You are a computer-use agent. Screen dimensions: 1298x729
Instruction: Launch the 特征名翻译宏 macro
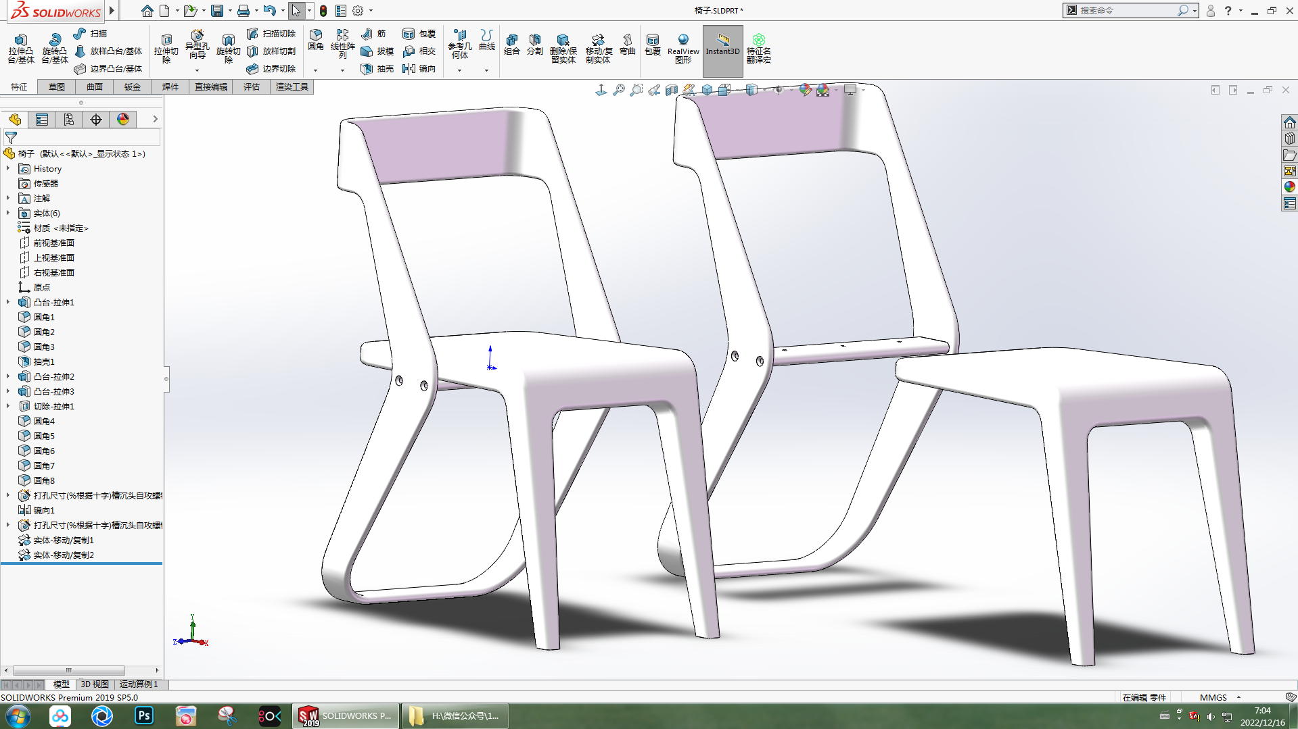pos(758,49)
